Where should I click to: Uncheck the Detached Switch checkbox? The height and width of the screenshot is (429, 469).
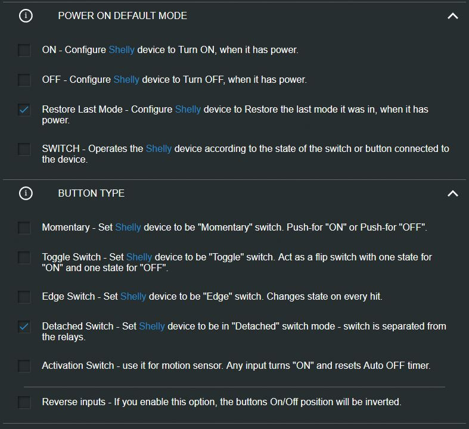24,327
